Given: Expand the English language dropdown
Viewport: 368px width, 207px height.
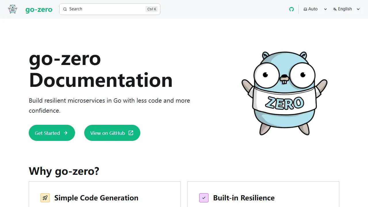Looking at the screenshot, I should [x=358, y=9].
